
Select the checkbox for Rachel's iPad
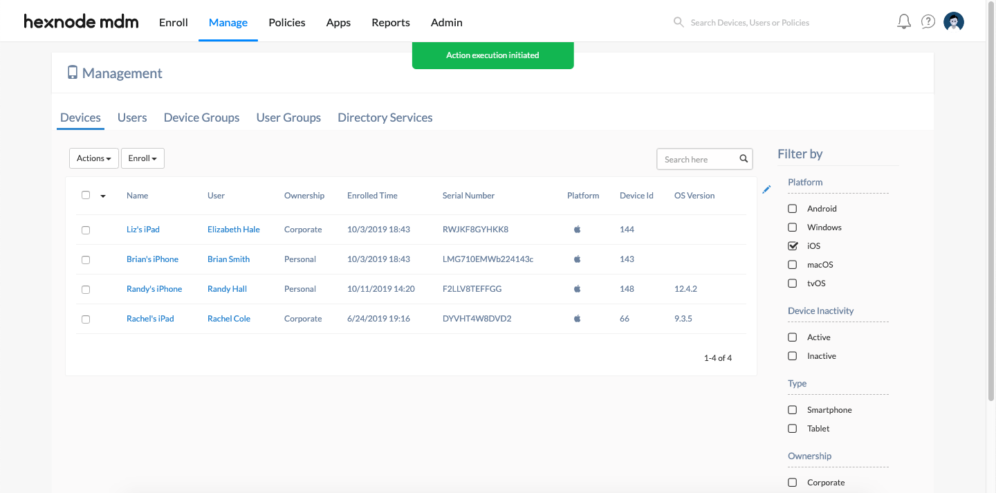[86, 319]
